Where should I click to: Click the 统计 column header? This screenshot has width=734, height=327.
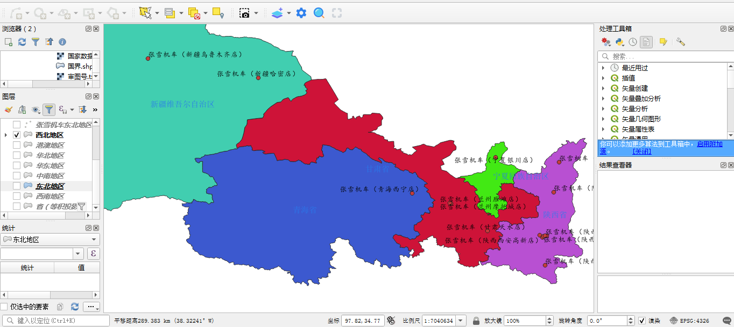tap(27, 267)
